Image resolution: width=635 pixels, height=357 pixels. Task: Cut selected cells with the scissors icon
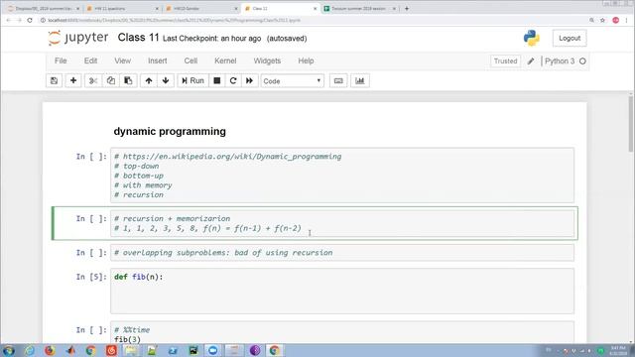click(93, 80)
